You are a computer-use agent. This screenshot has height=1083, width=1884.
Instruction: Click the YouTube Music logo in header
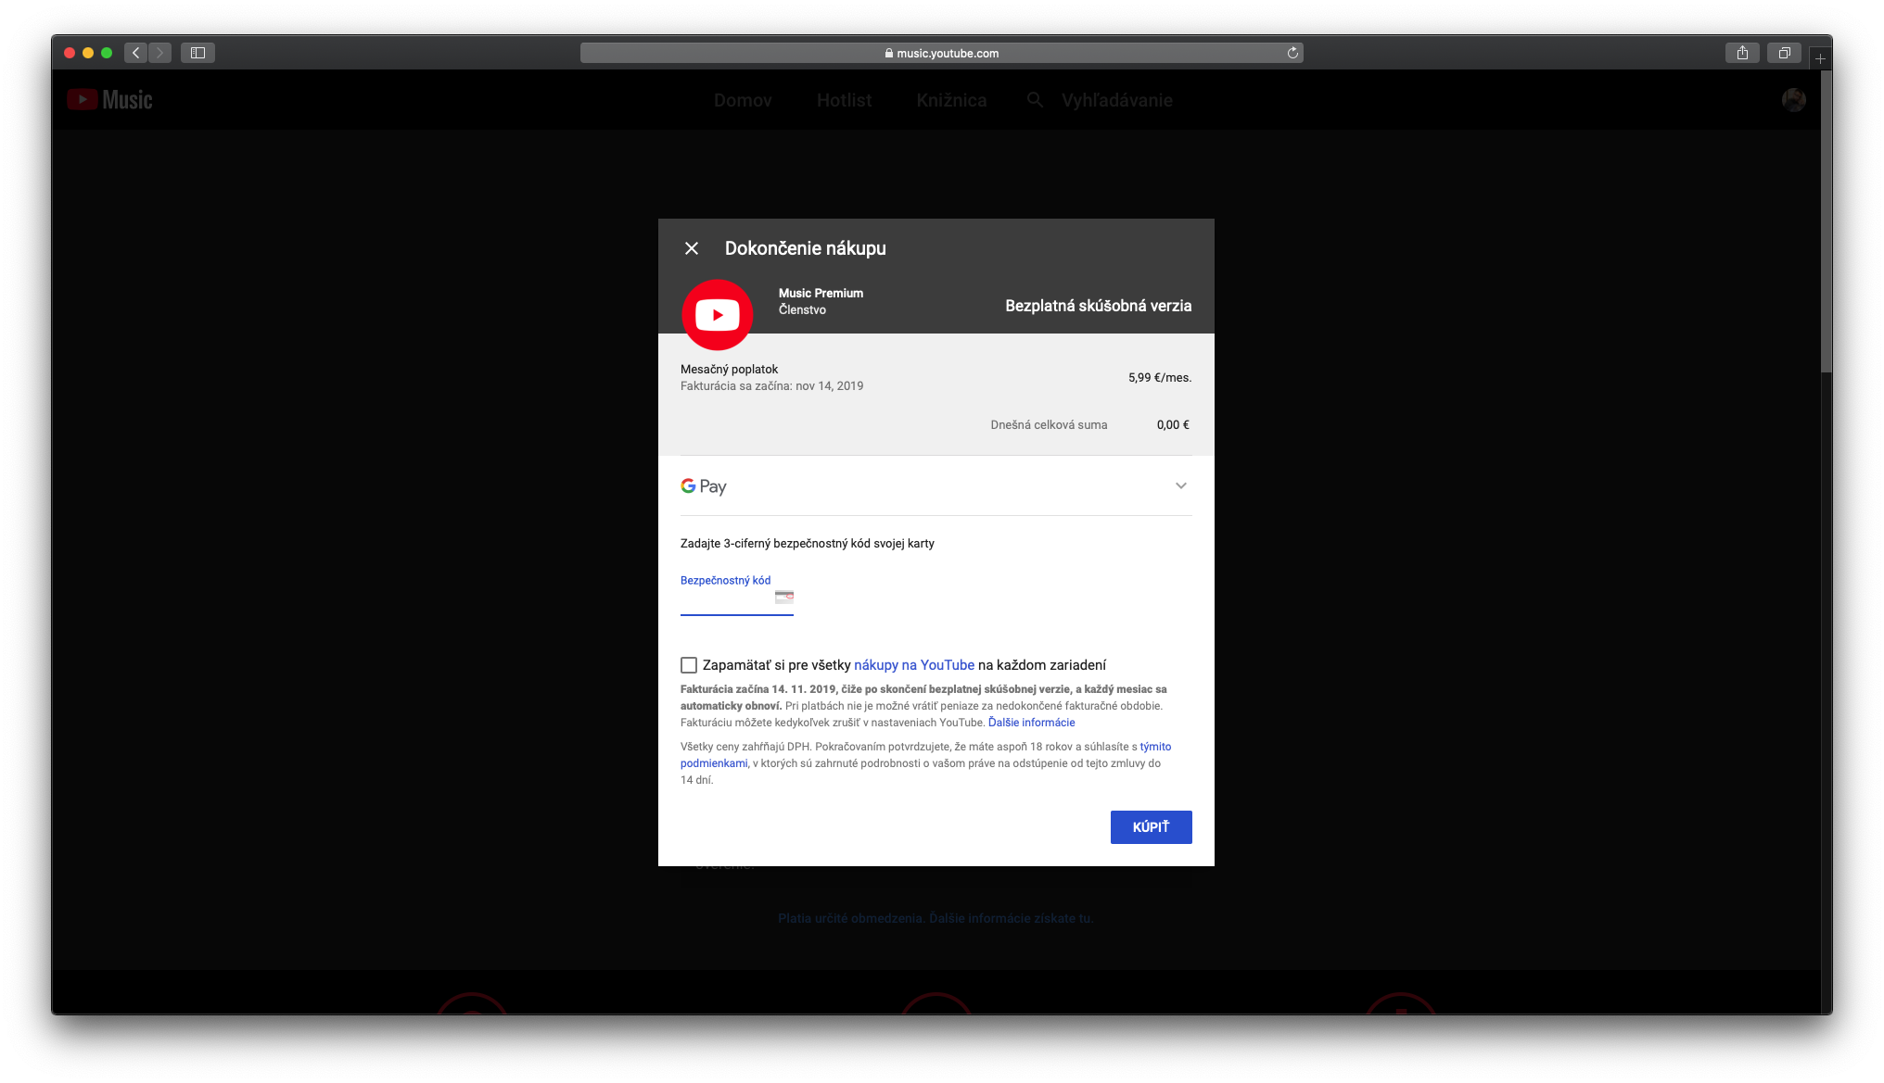pyautogui.click(x=109, y=100)
